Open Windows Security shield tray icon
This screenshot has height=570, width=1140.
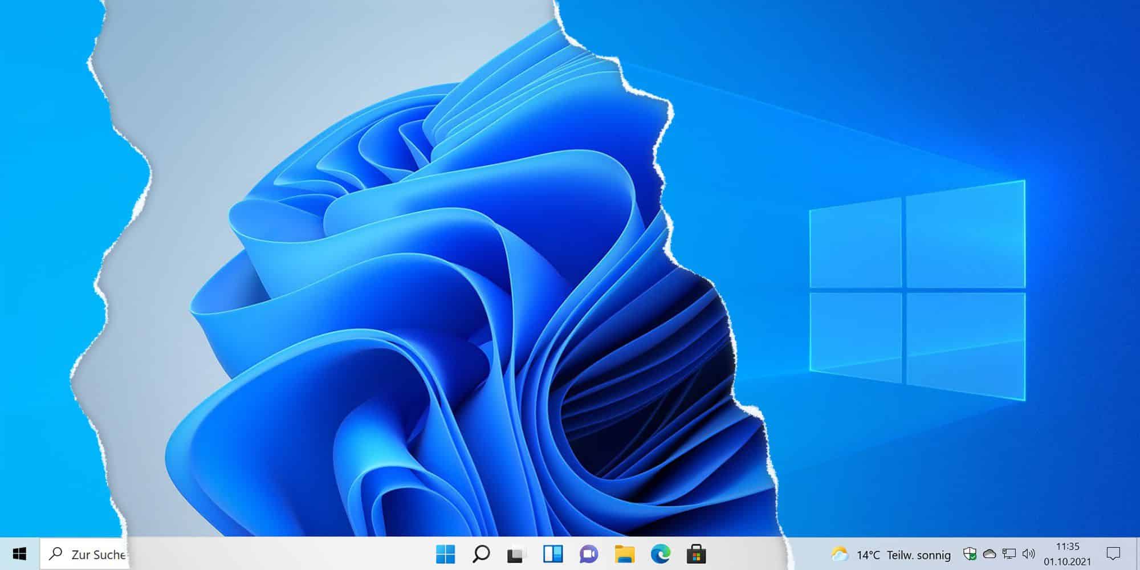coord(970,554)
